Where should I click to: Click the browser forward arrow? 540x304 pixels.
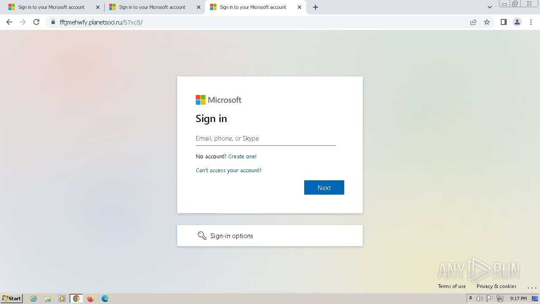(23, 22)
